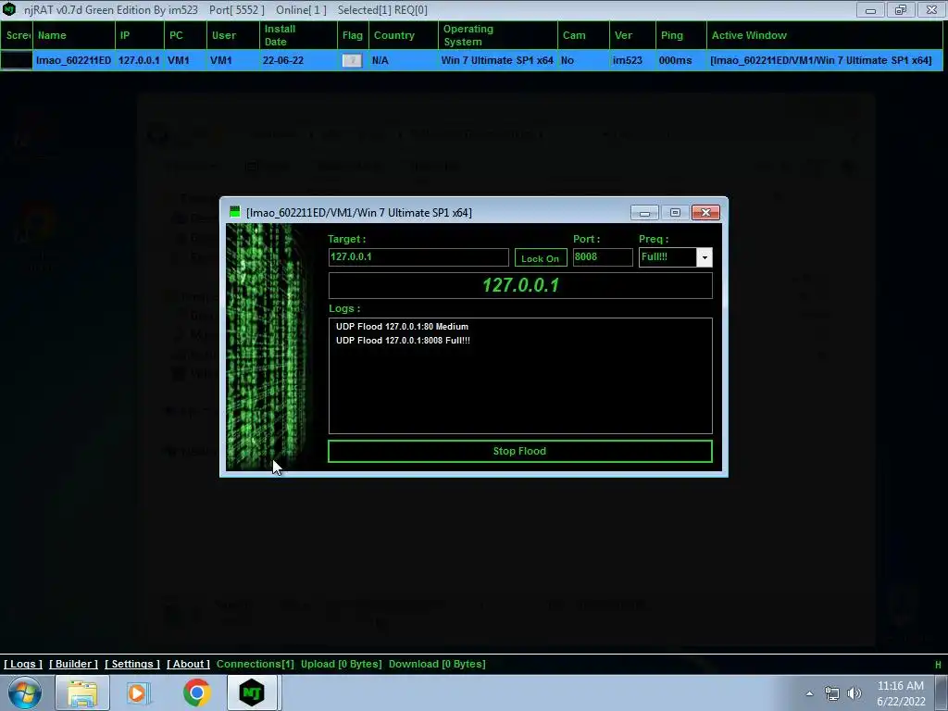The height and width of the screenshot is (711, 948).
Task: Open the [ Builder ] menu item
Action: [73, 664]
